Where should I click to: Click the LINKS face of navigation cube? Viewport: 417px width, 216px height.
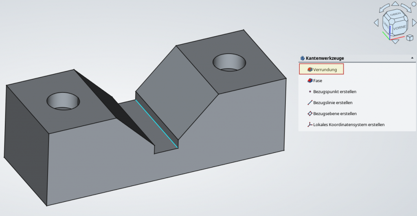coord(386,25)
